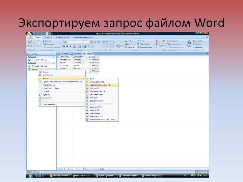Click the Удалить record button in ribbon

click(130, 47)
